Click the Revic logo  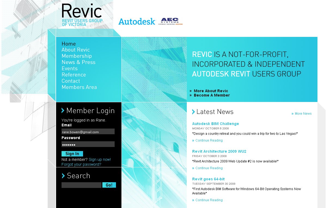click(82, 15)
